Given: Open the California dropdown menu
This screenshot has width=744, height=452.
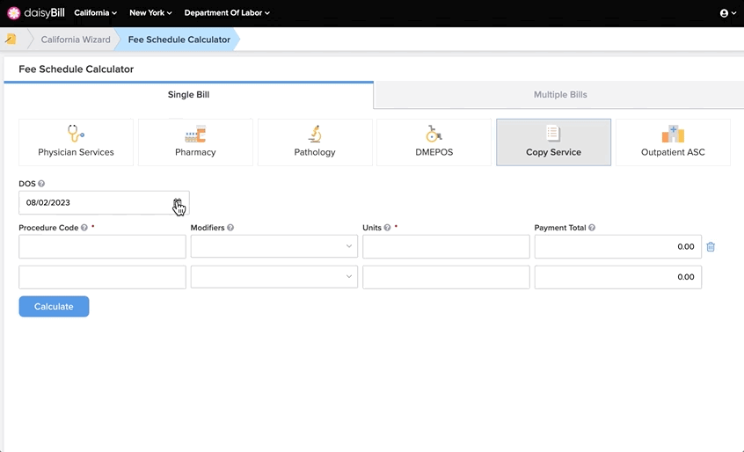Looking at the screenshot, I should tap(95, 13).
